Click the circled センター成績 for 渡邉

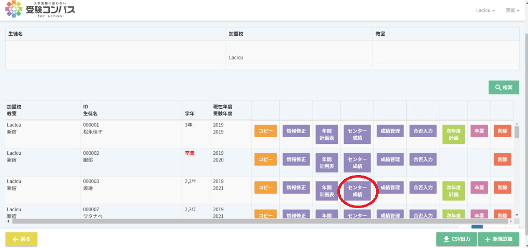357,191
